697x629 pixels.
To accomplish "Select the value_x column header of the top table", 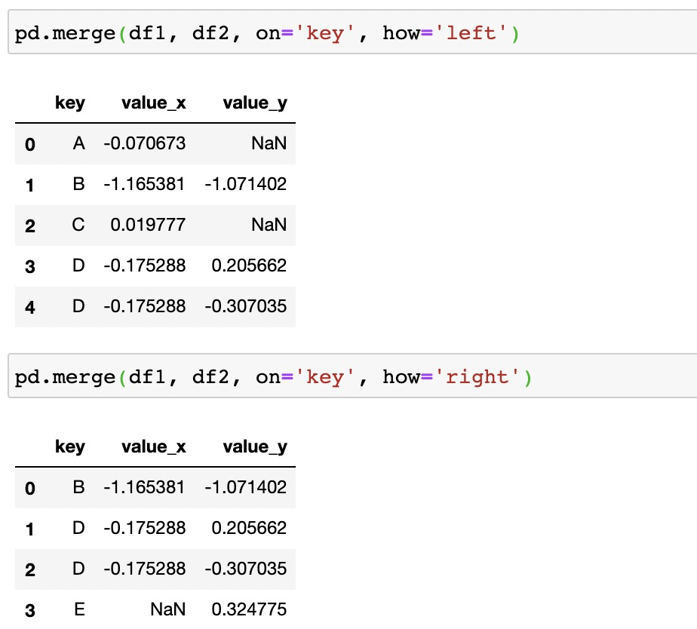I will 153,103.
